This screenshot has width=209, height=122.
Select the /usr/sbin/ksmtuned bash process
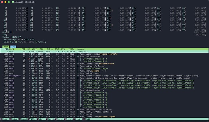pos(105,112)
